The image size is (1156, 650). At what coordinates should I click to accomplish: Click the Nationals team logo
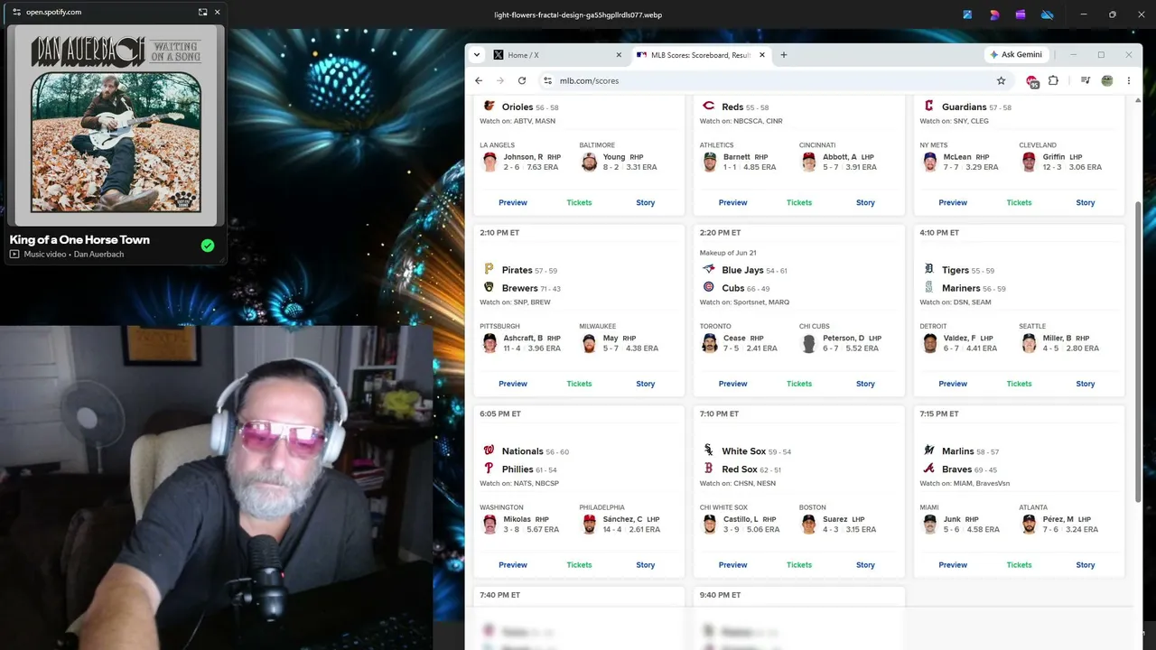(x=489, y=451)
